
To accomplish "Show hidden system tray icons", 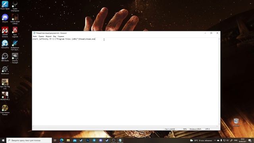I will click(215, 140).
